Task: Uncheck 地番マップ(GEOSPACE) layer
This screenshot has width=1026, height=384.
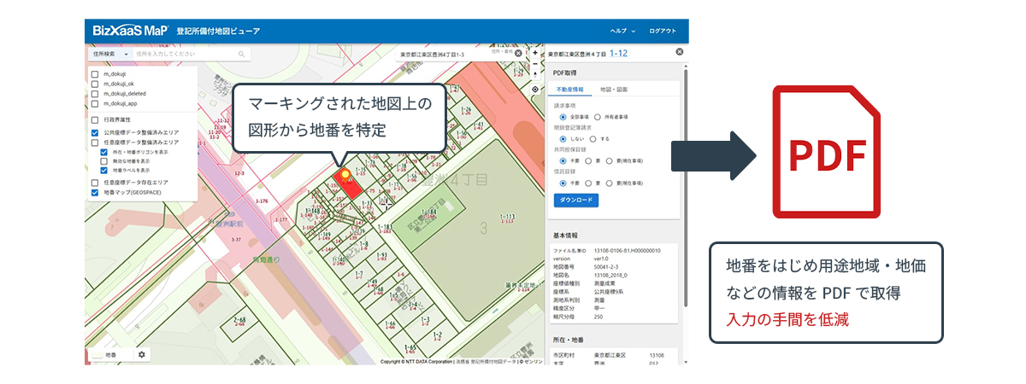Action: [95, 193]
